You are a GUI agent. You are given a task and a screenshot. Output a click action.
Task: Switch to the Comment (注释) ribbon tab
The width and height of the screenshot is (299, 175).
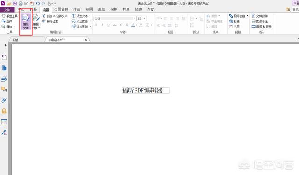[77, 9]
